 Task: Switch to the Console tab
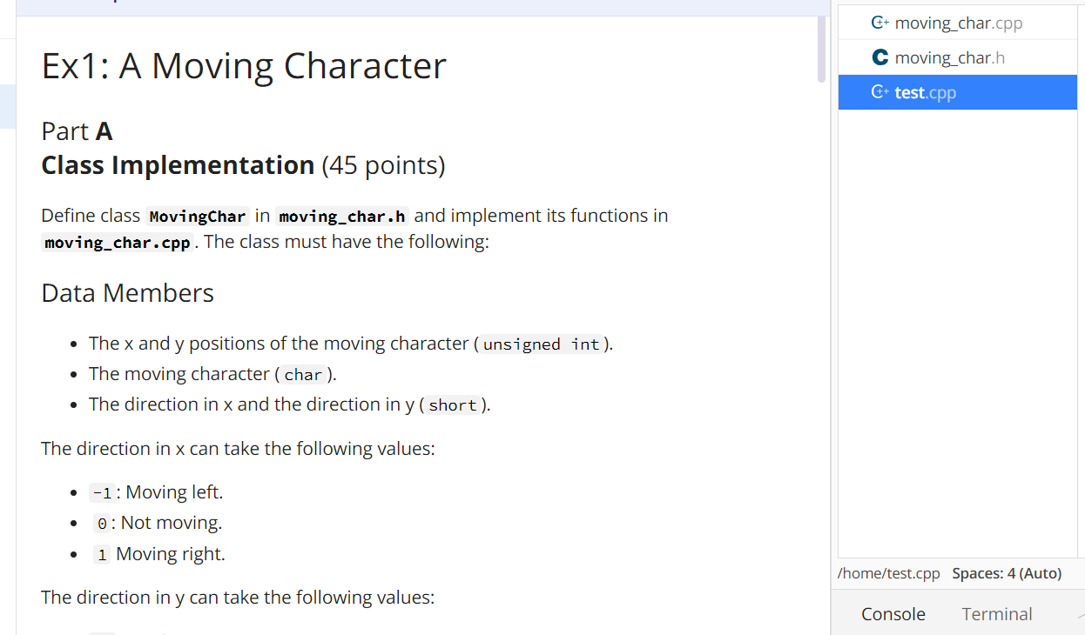893,613
